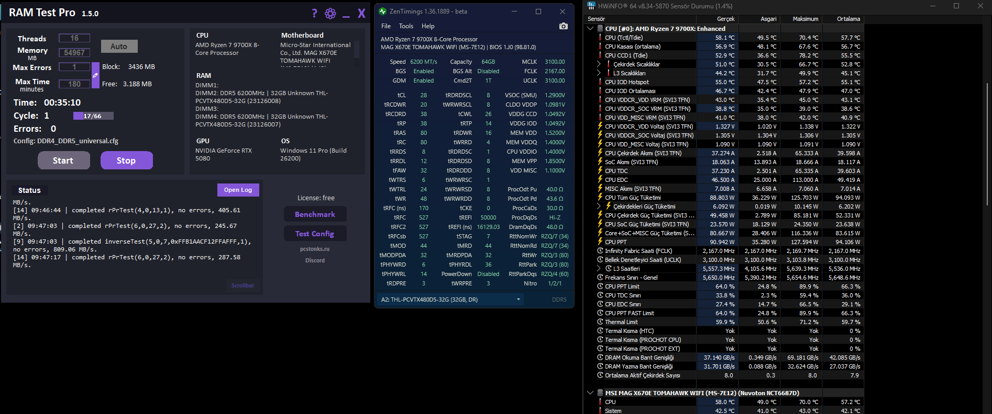This screenshot has width=992, height=414.
Task: Click lightning icon beside CPU Tüm Güç Tüketimi
Action: pos(600,198)
